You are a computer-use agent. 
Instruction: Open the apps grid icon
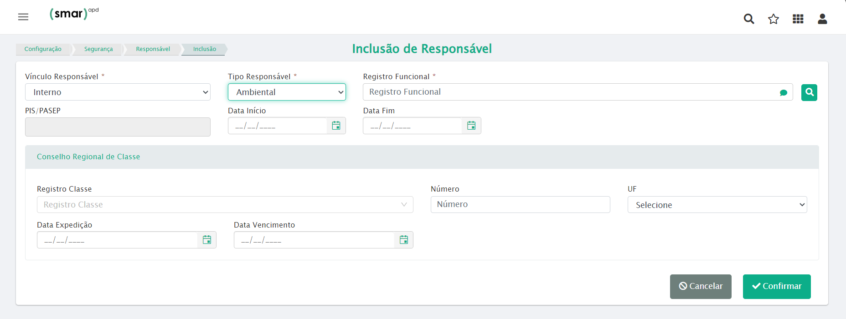(x=798, y=19)
